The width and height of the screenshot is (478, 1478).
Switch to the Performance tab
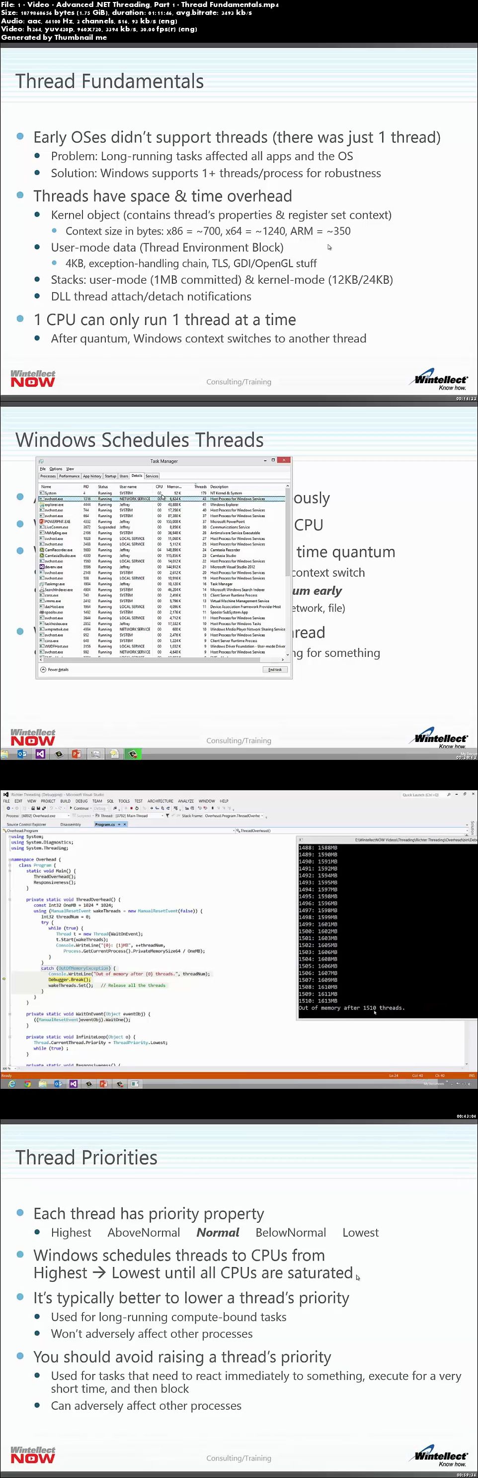coord(70,476)
